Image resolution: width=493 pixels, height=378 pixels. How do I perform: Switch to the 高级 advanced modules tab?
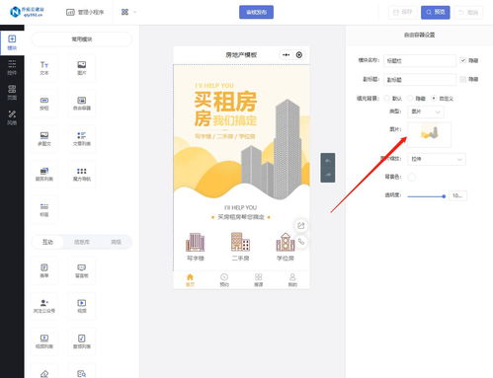coord(116,242)
